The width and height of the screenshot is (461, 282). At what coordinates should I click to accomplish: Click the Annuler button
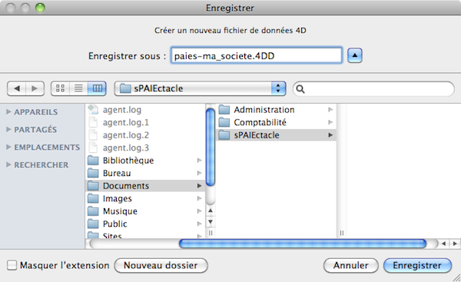(351, 265)
